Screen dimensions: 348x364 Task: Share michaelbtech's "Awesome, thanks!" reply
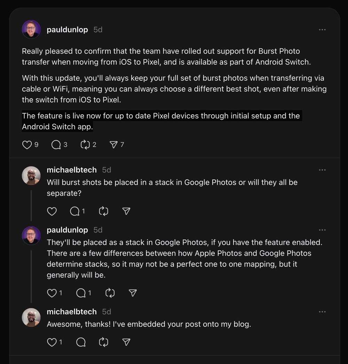pyautogui.click(x=126, y=342)
